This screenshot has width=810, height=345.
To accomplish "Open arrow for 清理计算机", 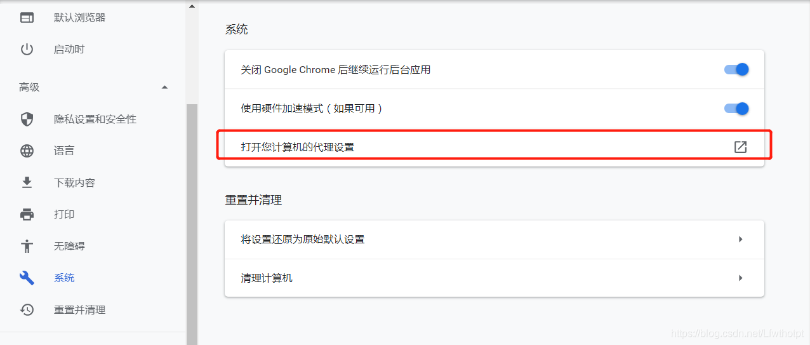I will [740, 278].
